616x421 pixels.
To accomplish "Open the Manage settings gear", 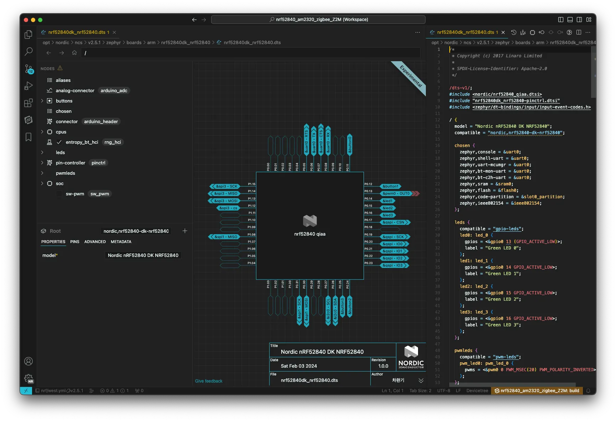I will [28, 378].
